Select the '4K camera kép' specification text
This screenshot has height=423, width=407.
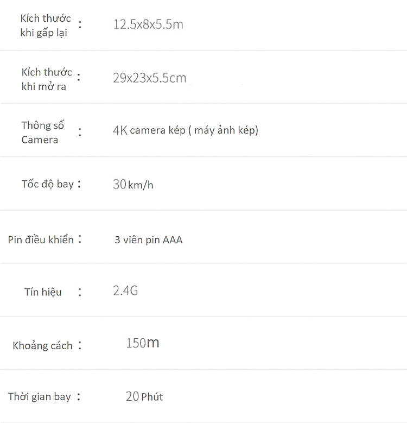click(x=149, y=130)
